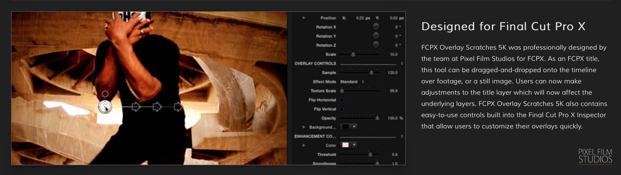Click the on-screen position control puck
Screen dimensions: 621x175
tap(105, 107)
